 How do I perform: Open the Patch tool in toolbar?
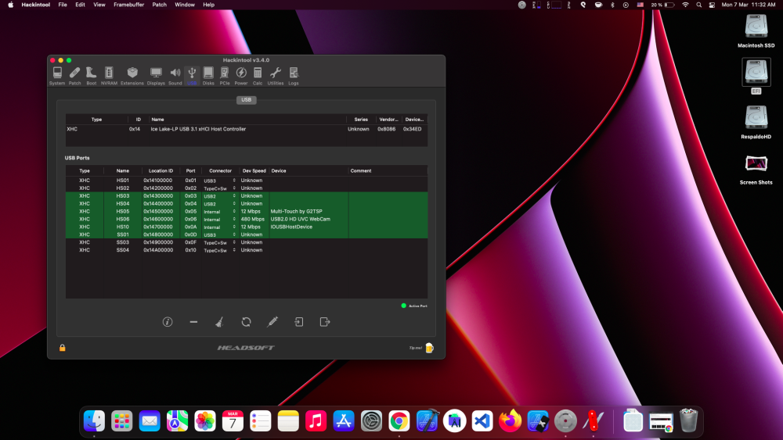74,77
